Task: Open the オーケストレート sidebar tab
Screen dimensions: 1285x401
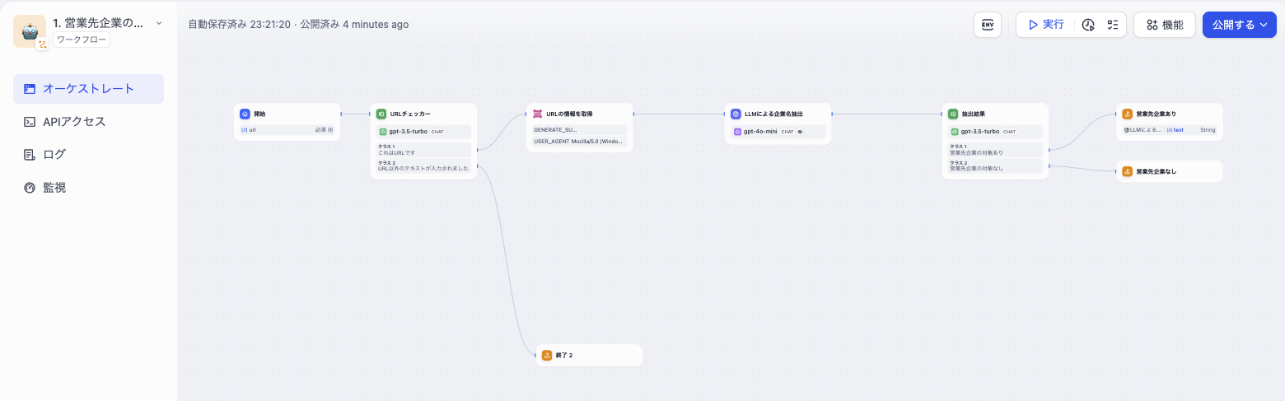Action: point(88,89)
